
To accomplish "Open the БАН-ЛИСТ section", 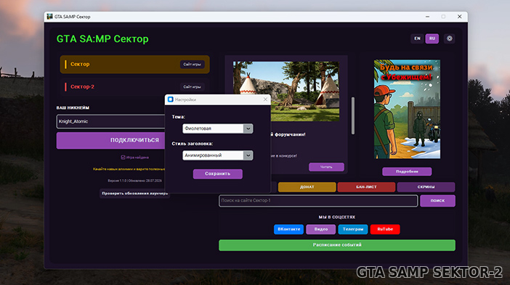I will 366,187.
